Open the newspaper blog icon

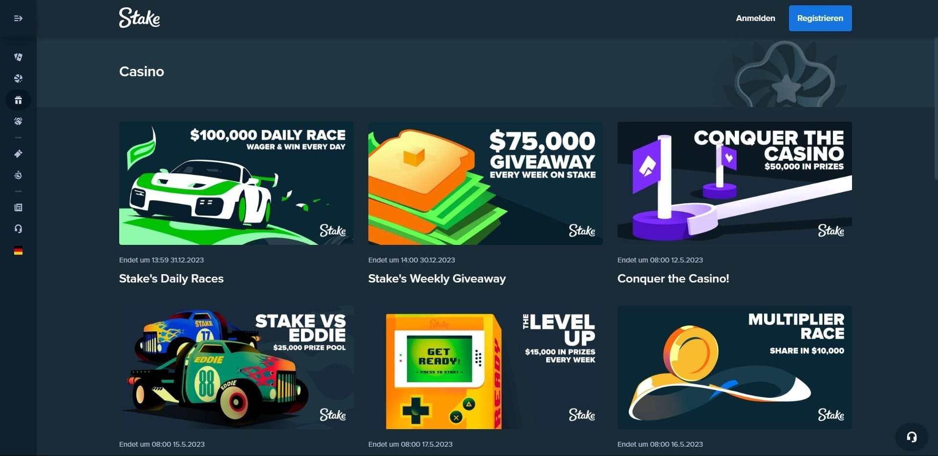tap(18, 208)
